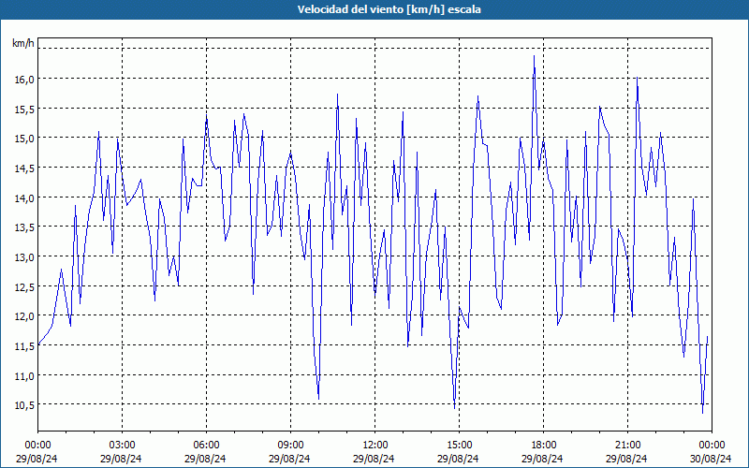Screen dimensions: 749x468
Task: Select the '15,5' y-axis value
Action: click(x=25, y=109)
